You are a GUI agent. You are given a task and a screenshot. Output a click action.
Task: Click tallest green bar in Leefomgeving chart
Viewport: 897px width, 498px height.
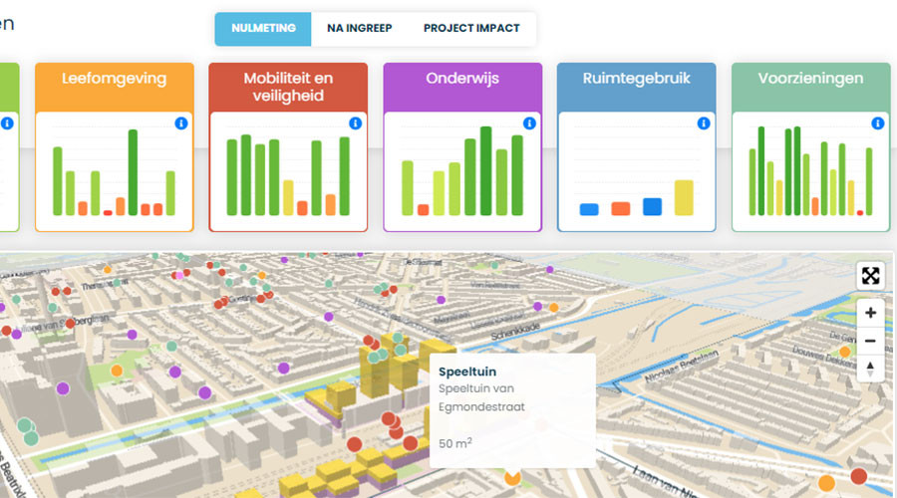(x=133, y=172)
